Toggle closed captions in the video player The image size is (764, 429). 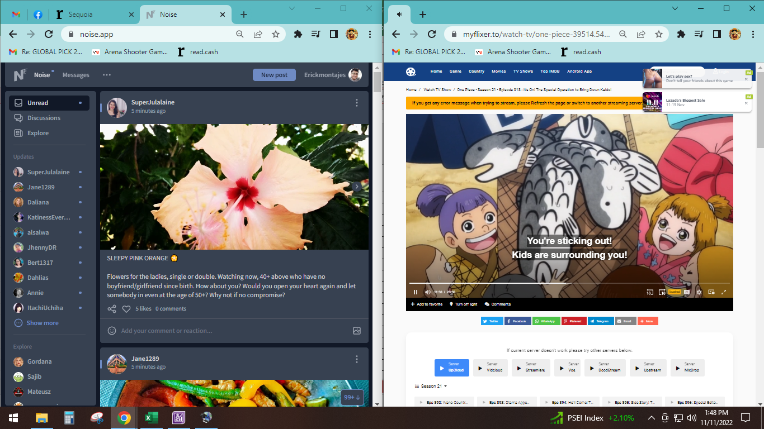686,292
